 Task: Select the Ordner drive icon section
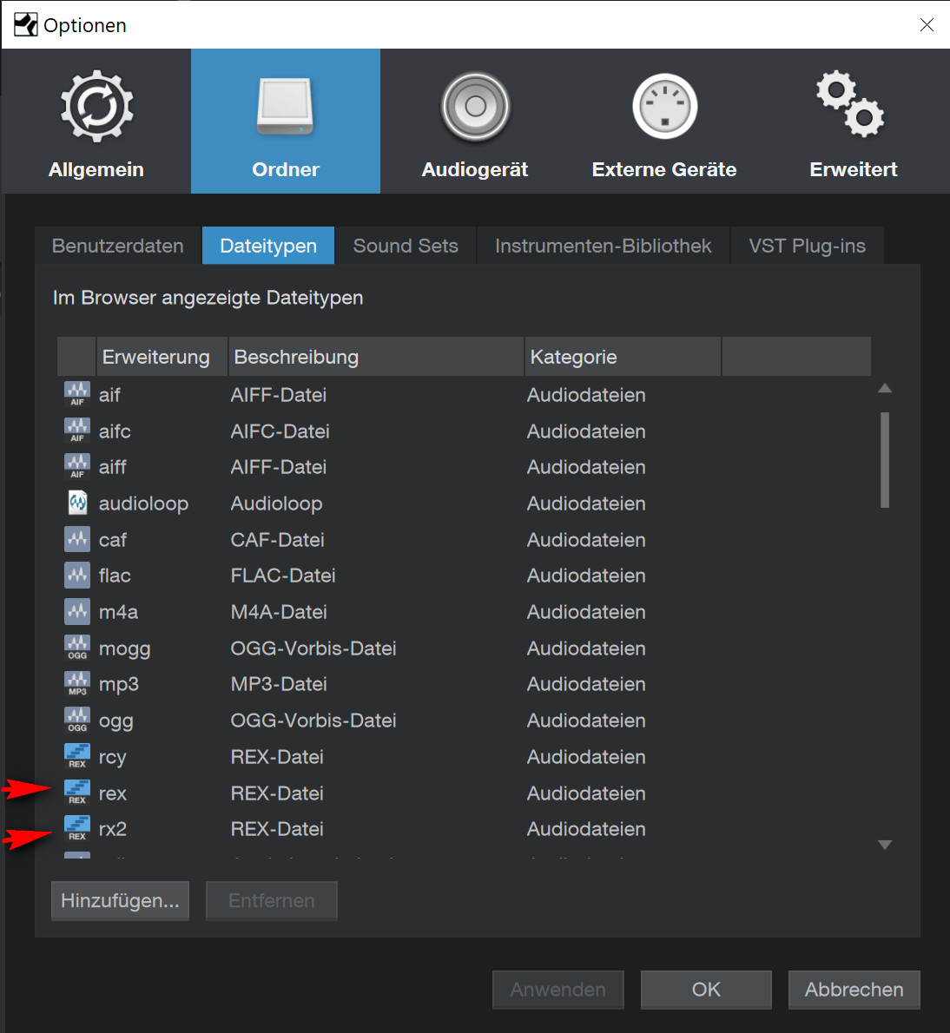pos(286,122)
